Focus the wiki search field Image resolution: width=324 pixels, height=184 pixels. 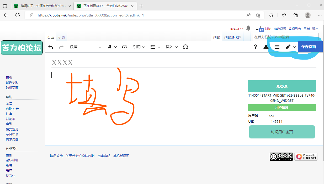click(286, 37)
